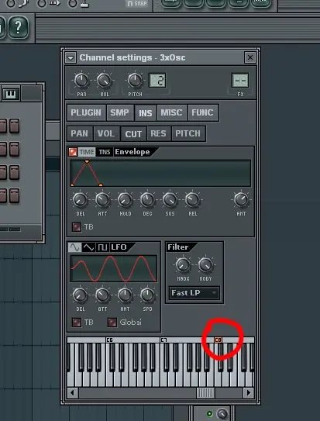
Task: Click the LFO ATT knob
Action: (x=102, y=295)
